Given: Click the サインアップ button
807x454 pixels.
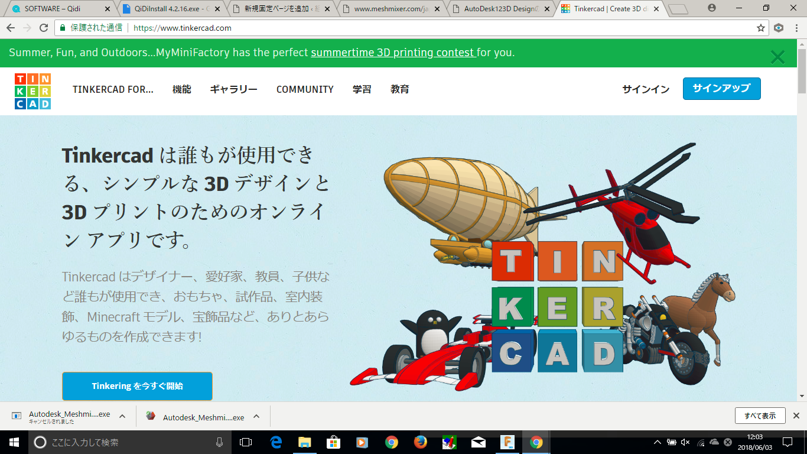Looking at the screenshot, I should click(721, 89).
